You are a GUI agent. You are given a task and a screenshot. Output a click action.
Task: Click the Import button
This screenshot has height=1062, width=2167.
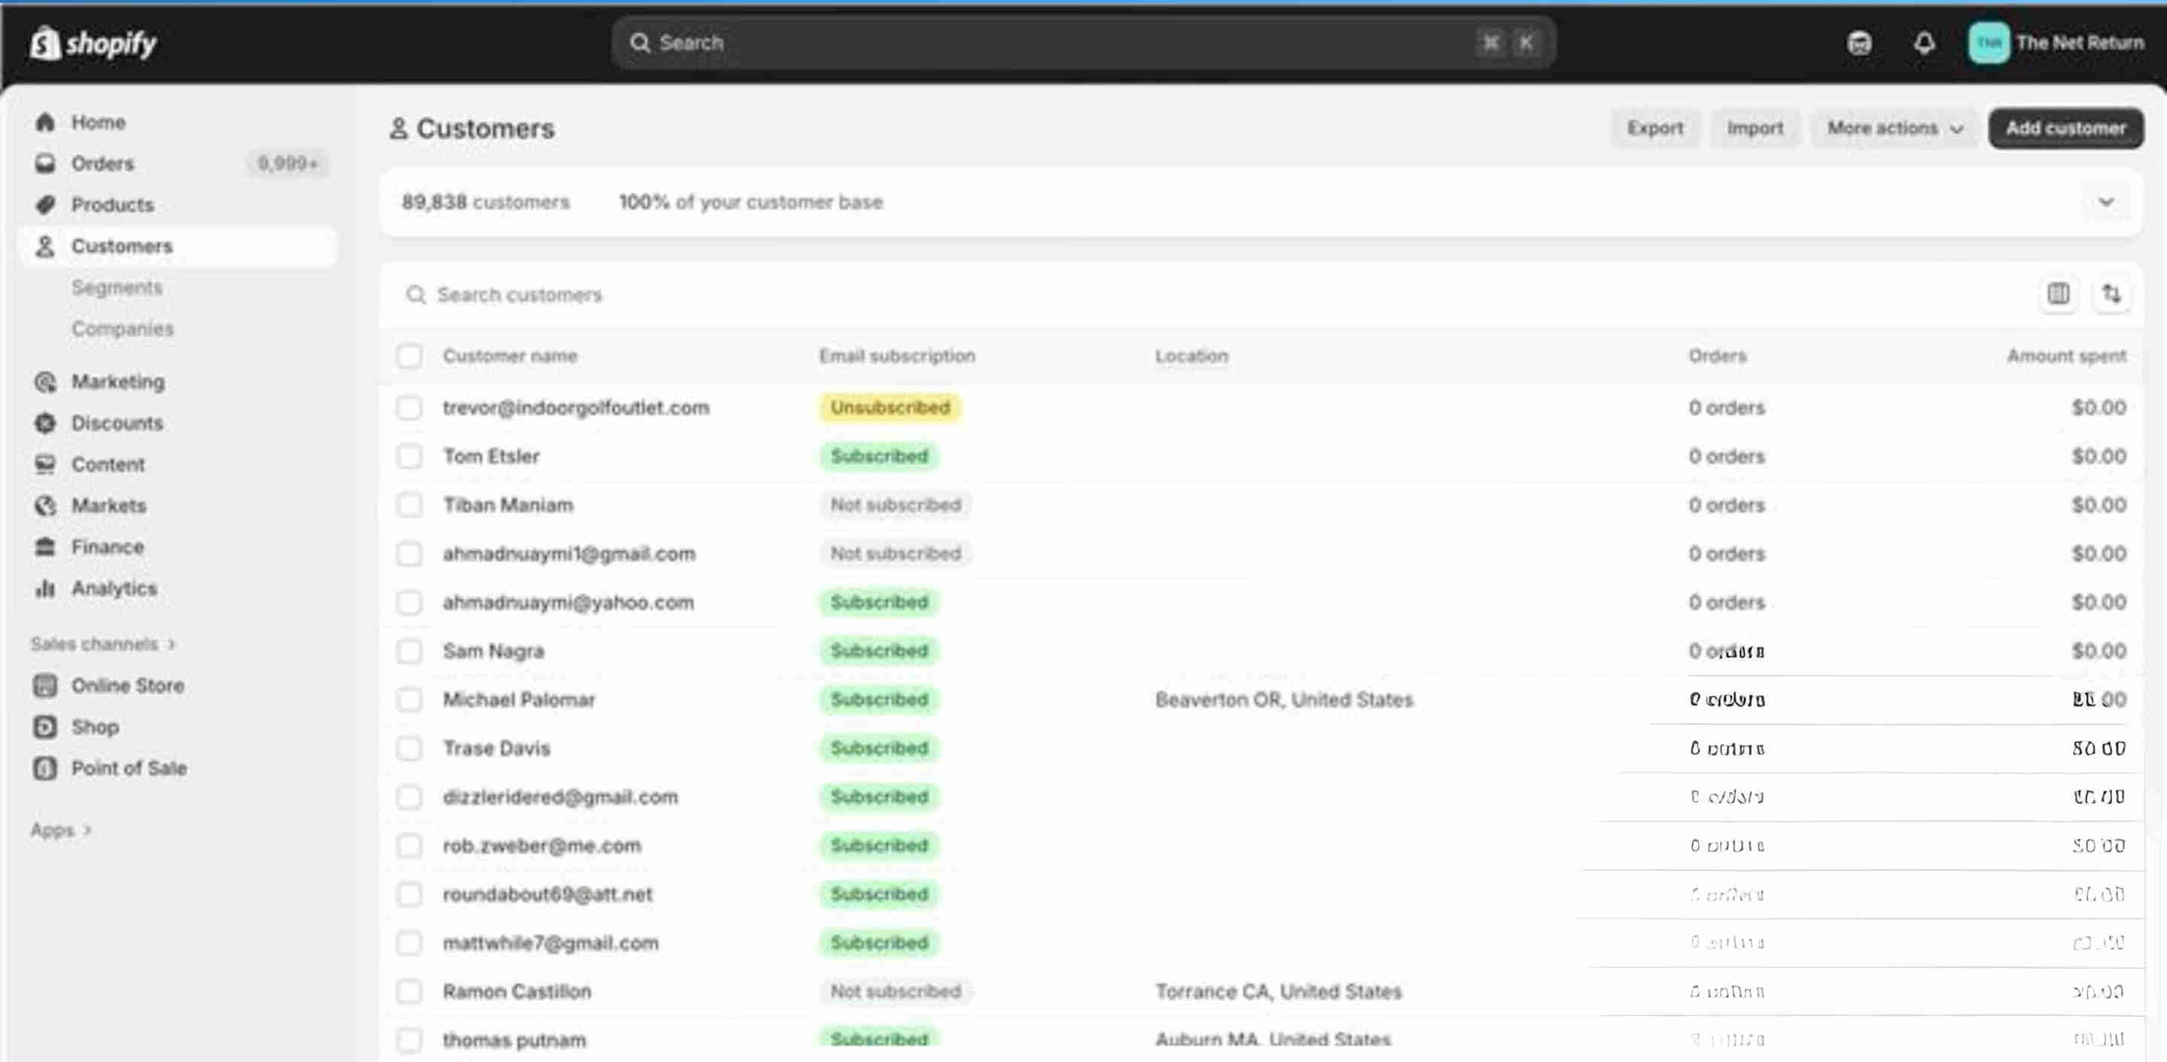(1755, 129)
